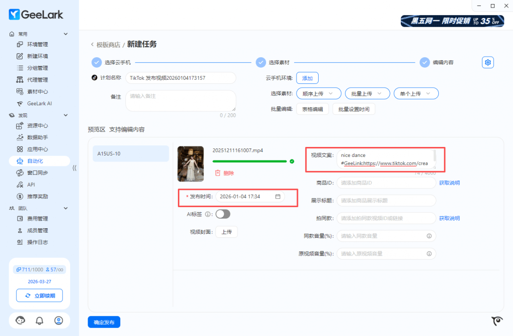Click the back arrow beside 模板商店

click(92, 45)
